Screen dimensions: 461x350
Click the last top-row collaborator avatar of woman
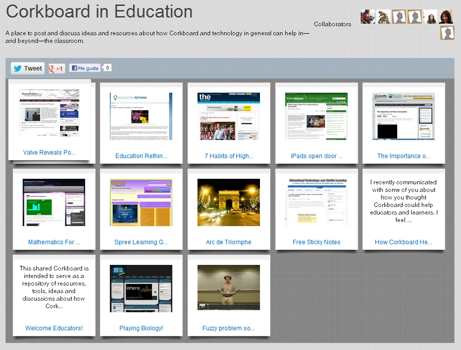446,17
